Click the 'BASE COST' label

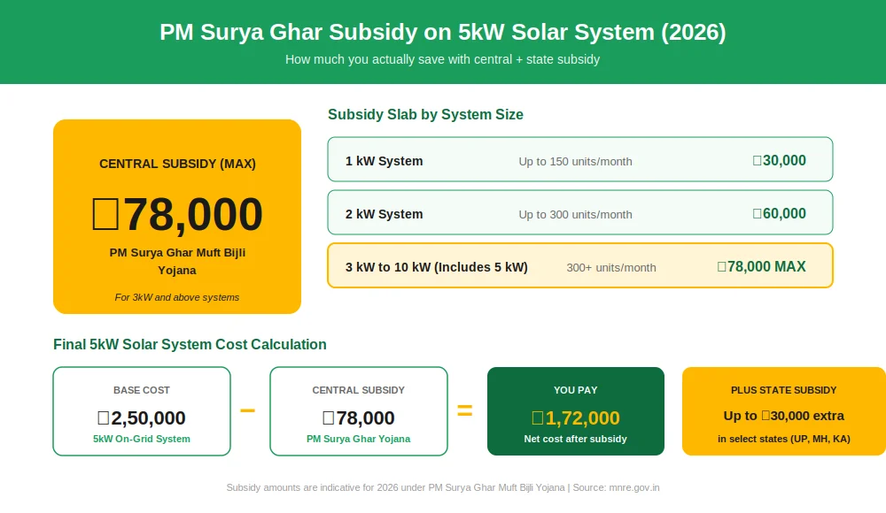point(141,390)
